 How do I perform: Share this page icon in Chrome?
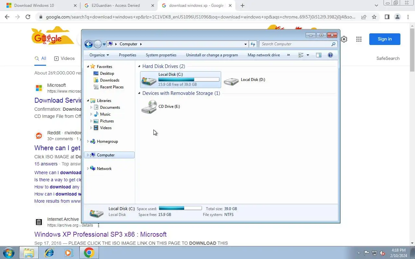(x=364, y=17)
